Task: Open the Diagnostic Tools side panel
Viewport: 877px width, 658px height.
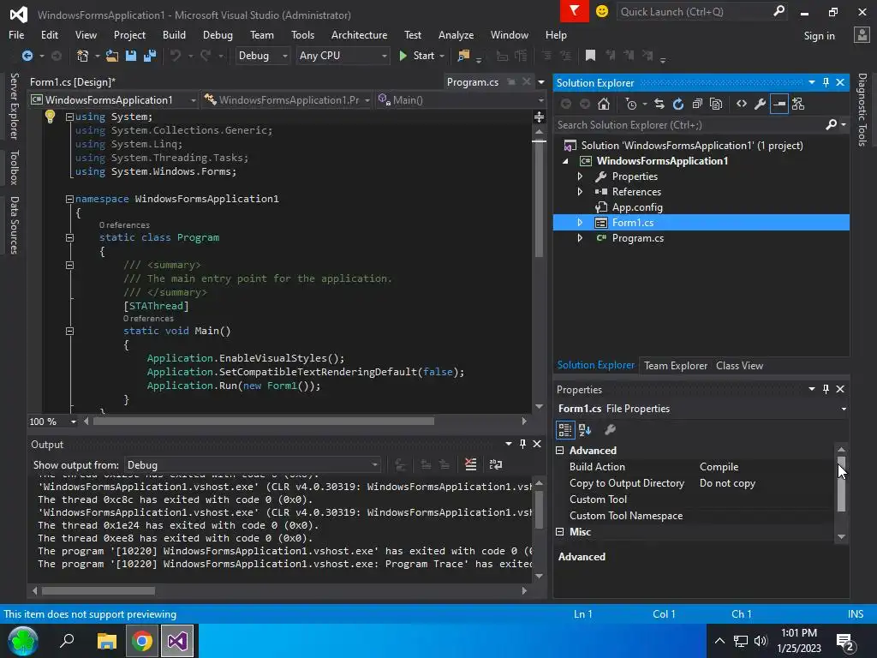Action: tap(862, 110)
